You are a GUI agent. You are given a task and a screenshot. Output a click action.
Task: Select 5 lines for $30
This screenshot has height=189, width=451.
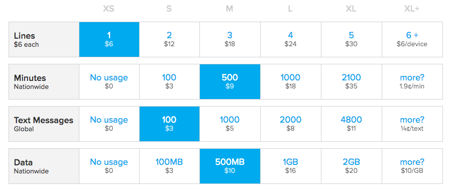point(352,39)
